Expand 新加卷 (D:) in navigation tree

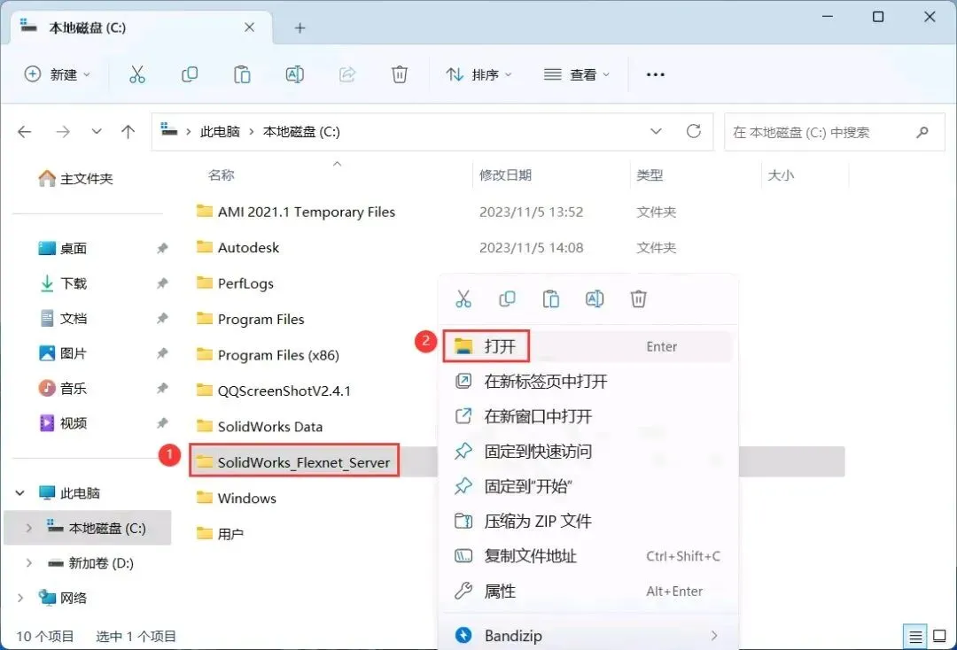click(28, 563)
